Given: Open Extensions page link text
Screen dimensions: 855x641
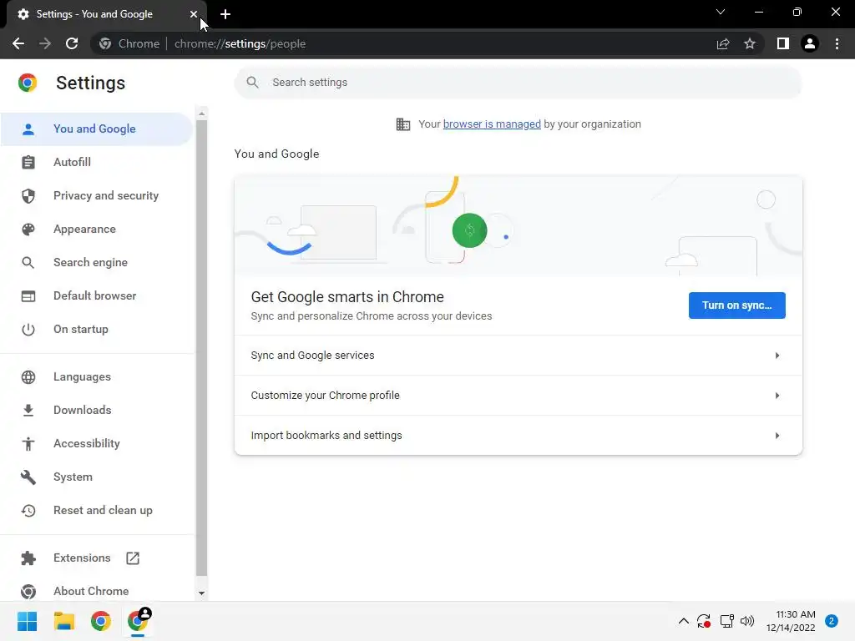Looking at the screenshot, I should tap(82, 558).
